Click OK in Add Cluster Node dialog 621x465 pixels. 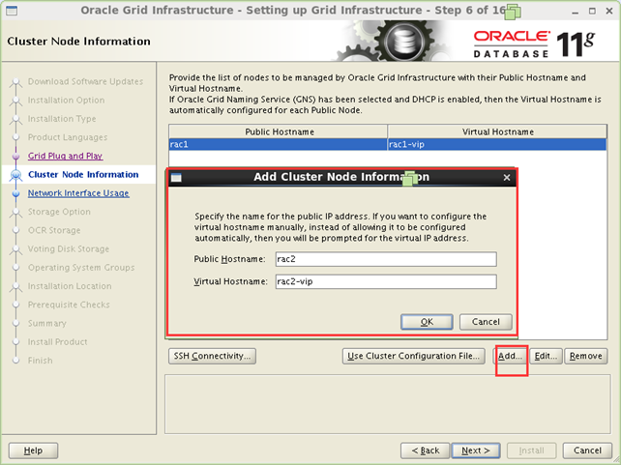coord(427,322)
